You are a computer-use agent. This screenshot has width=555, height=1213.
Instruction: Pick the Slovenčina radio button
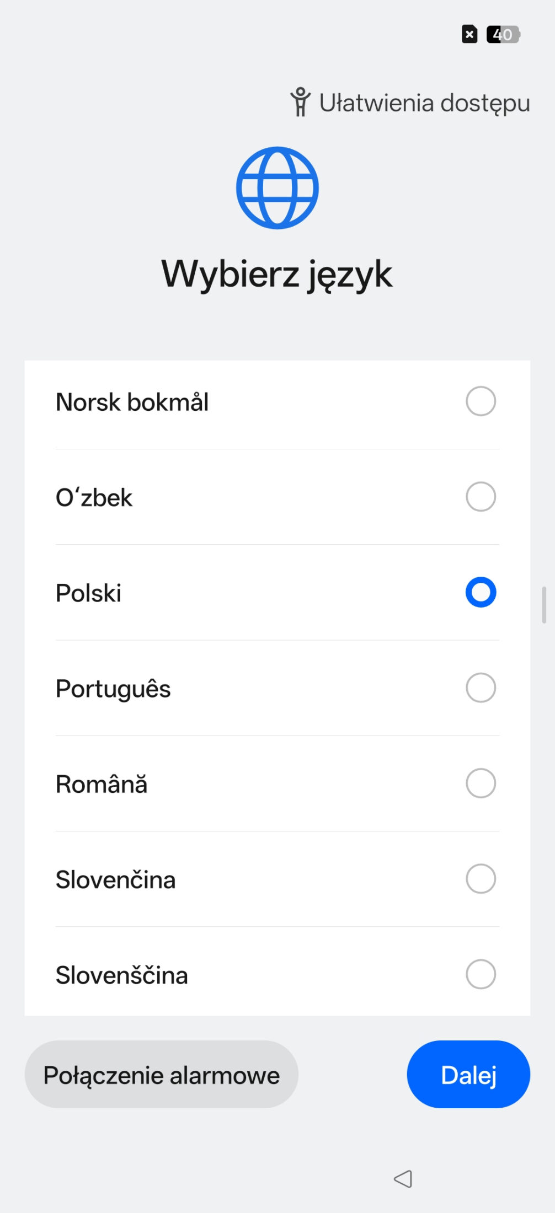click(x=481, y=879)
